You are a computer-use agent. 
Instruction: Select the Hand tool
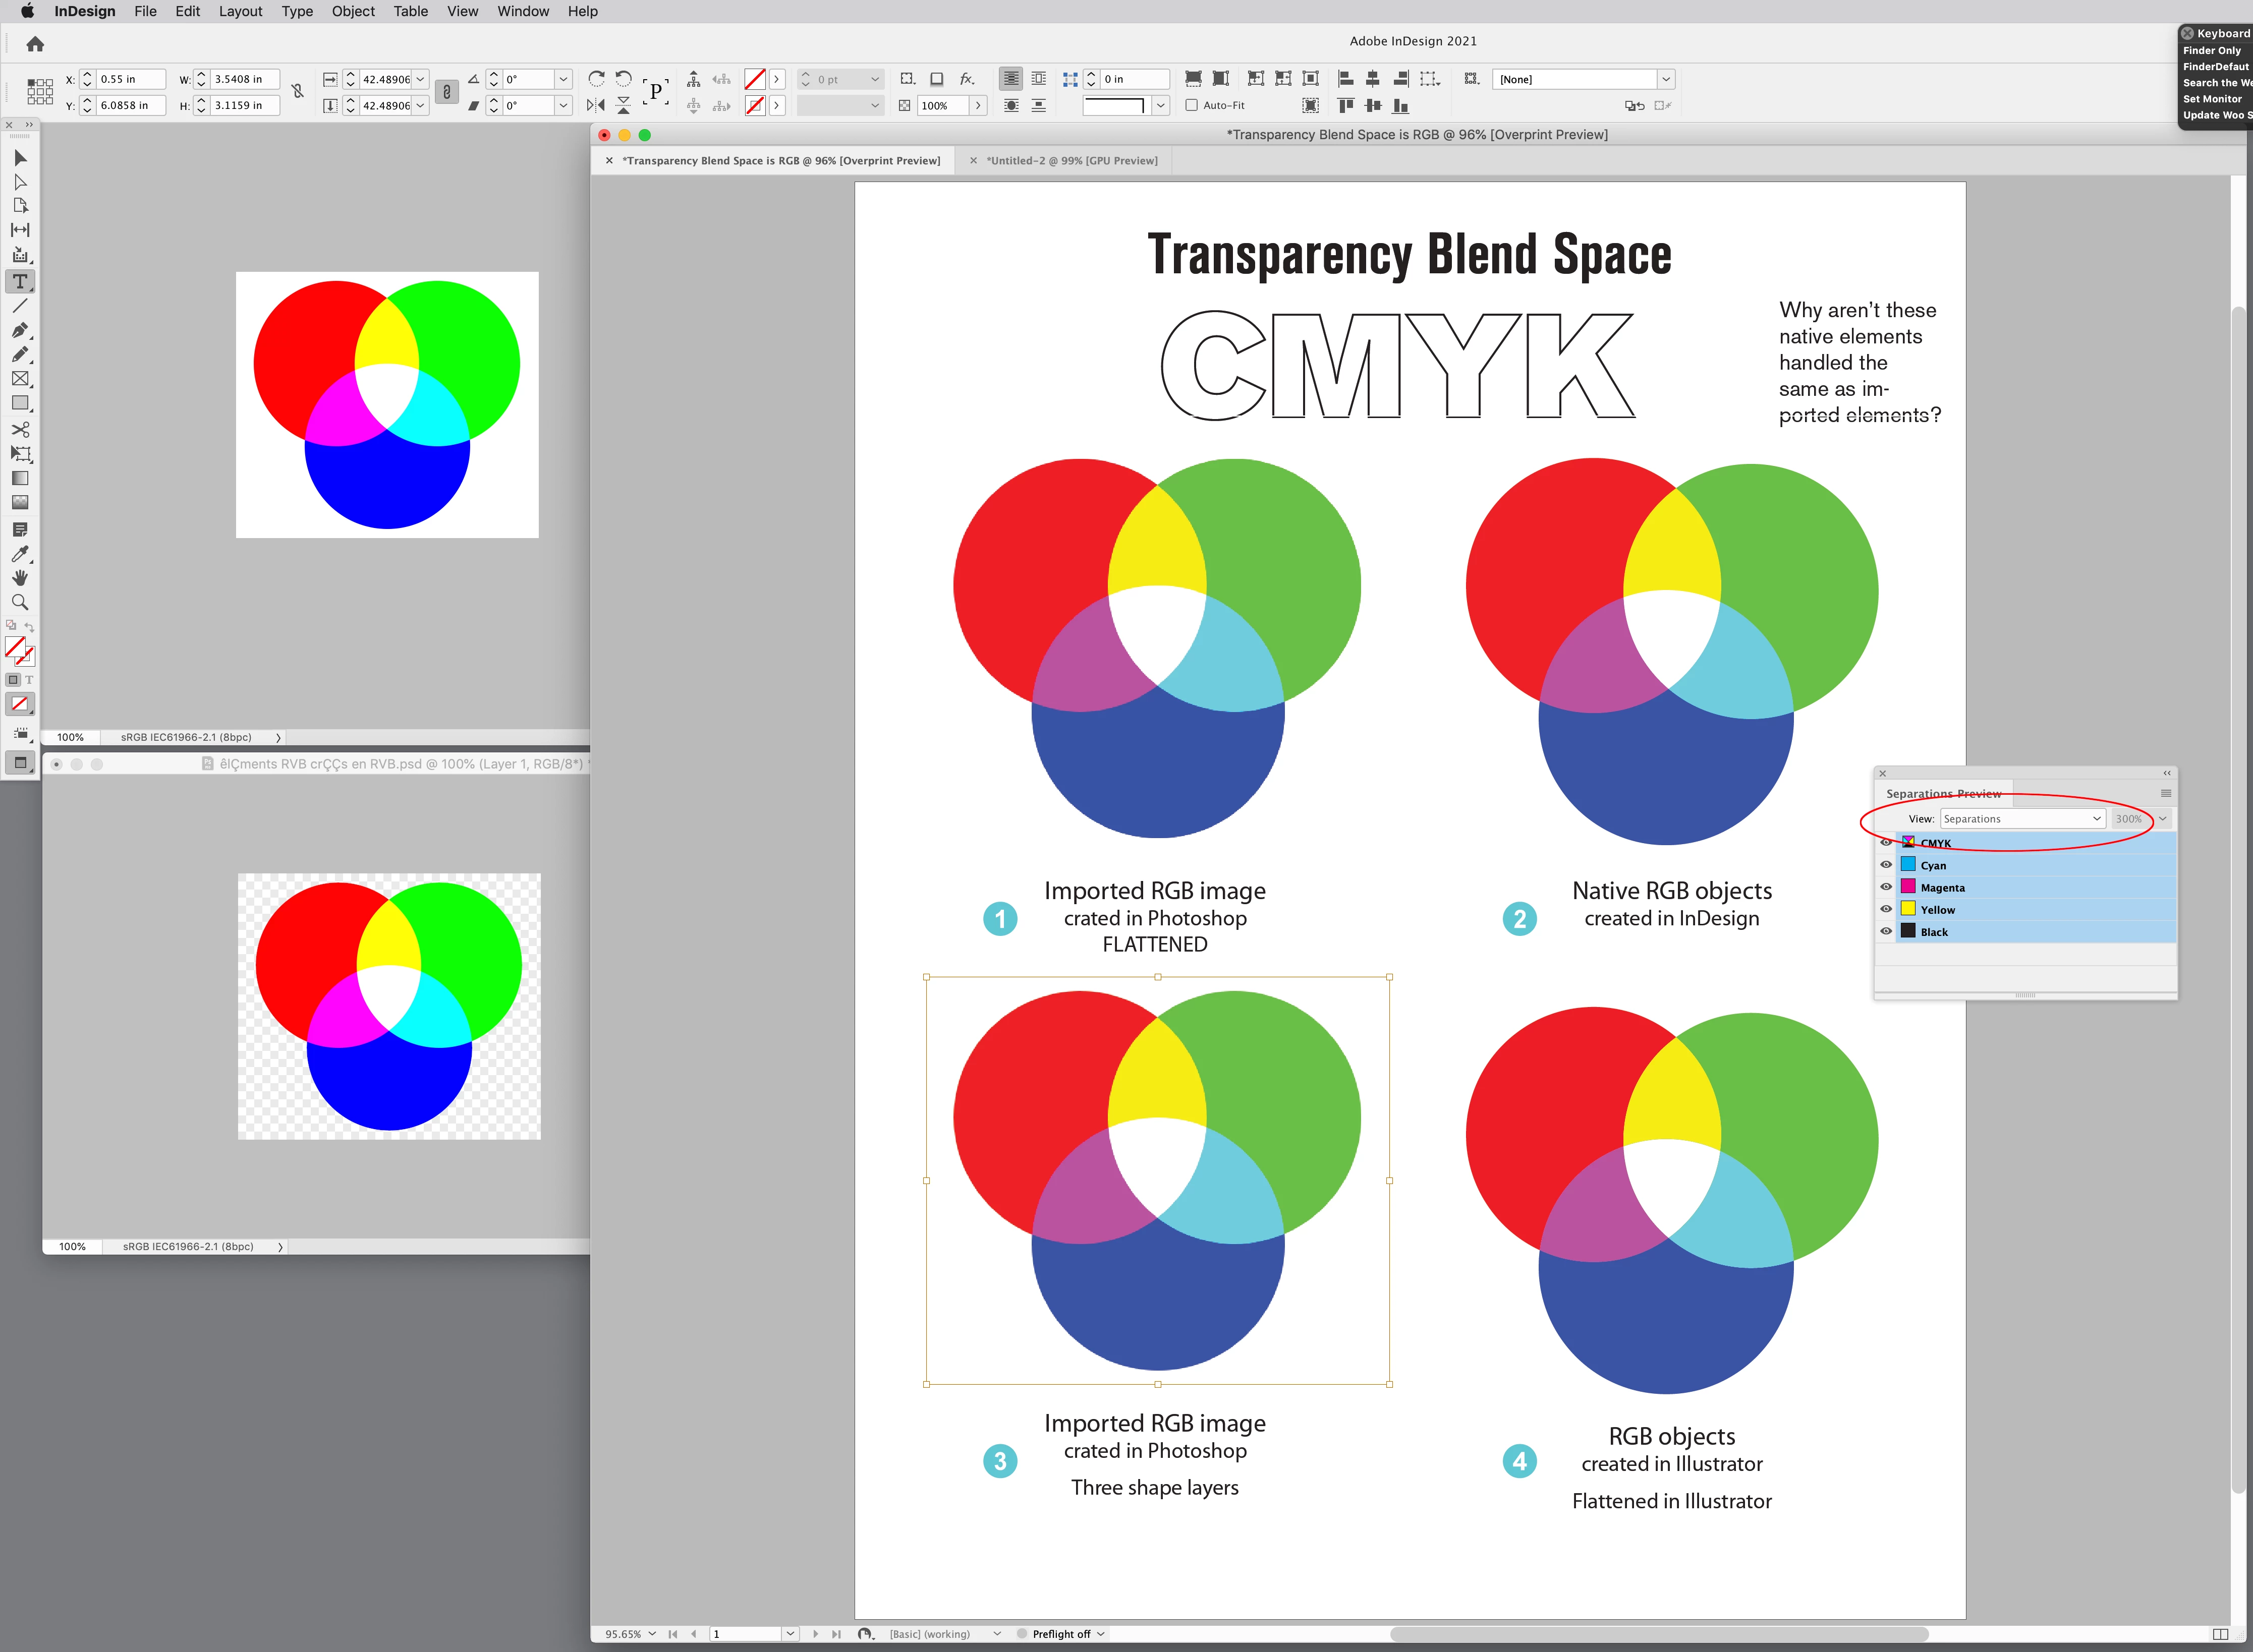[20, 578]
